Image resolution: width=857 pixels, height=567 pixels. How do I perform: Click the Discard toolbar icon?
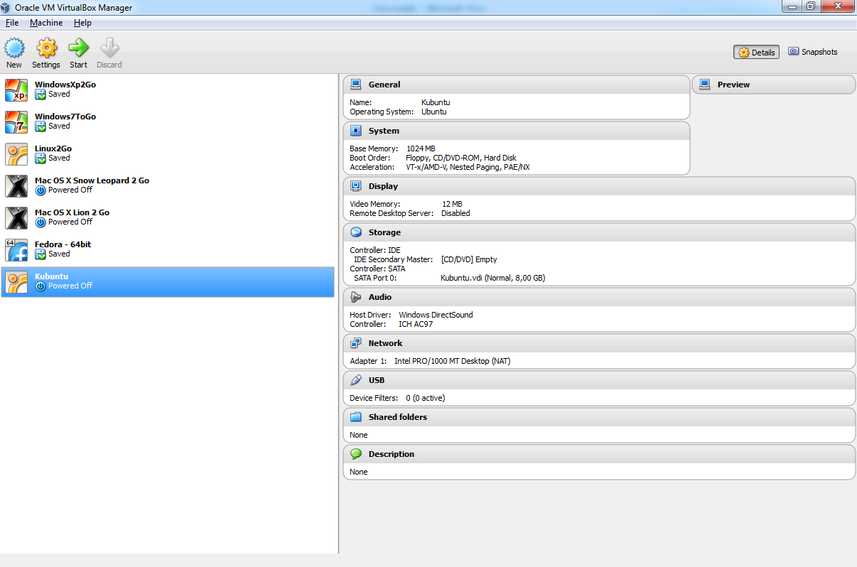[x=109, y=49]
